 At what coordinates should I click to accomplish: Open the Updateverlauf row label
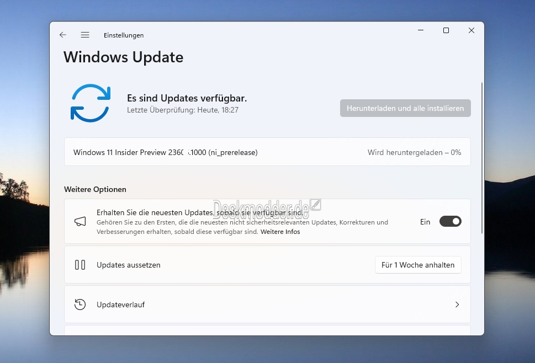point(120,305)
